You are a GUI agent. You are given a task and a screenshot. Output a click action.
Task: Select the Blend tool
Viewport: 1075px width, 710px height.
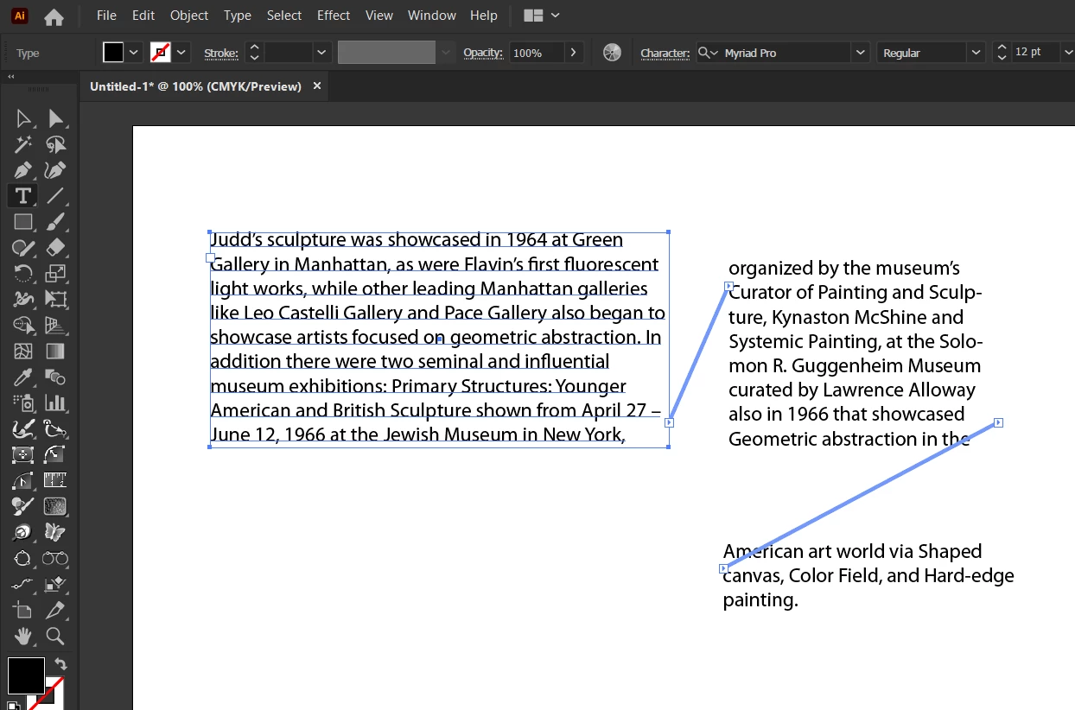click(55, 377)
